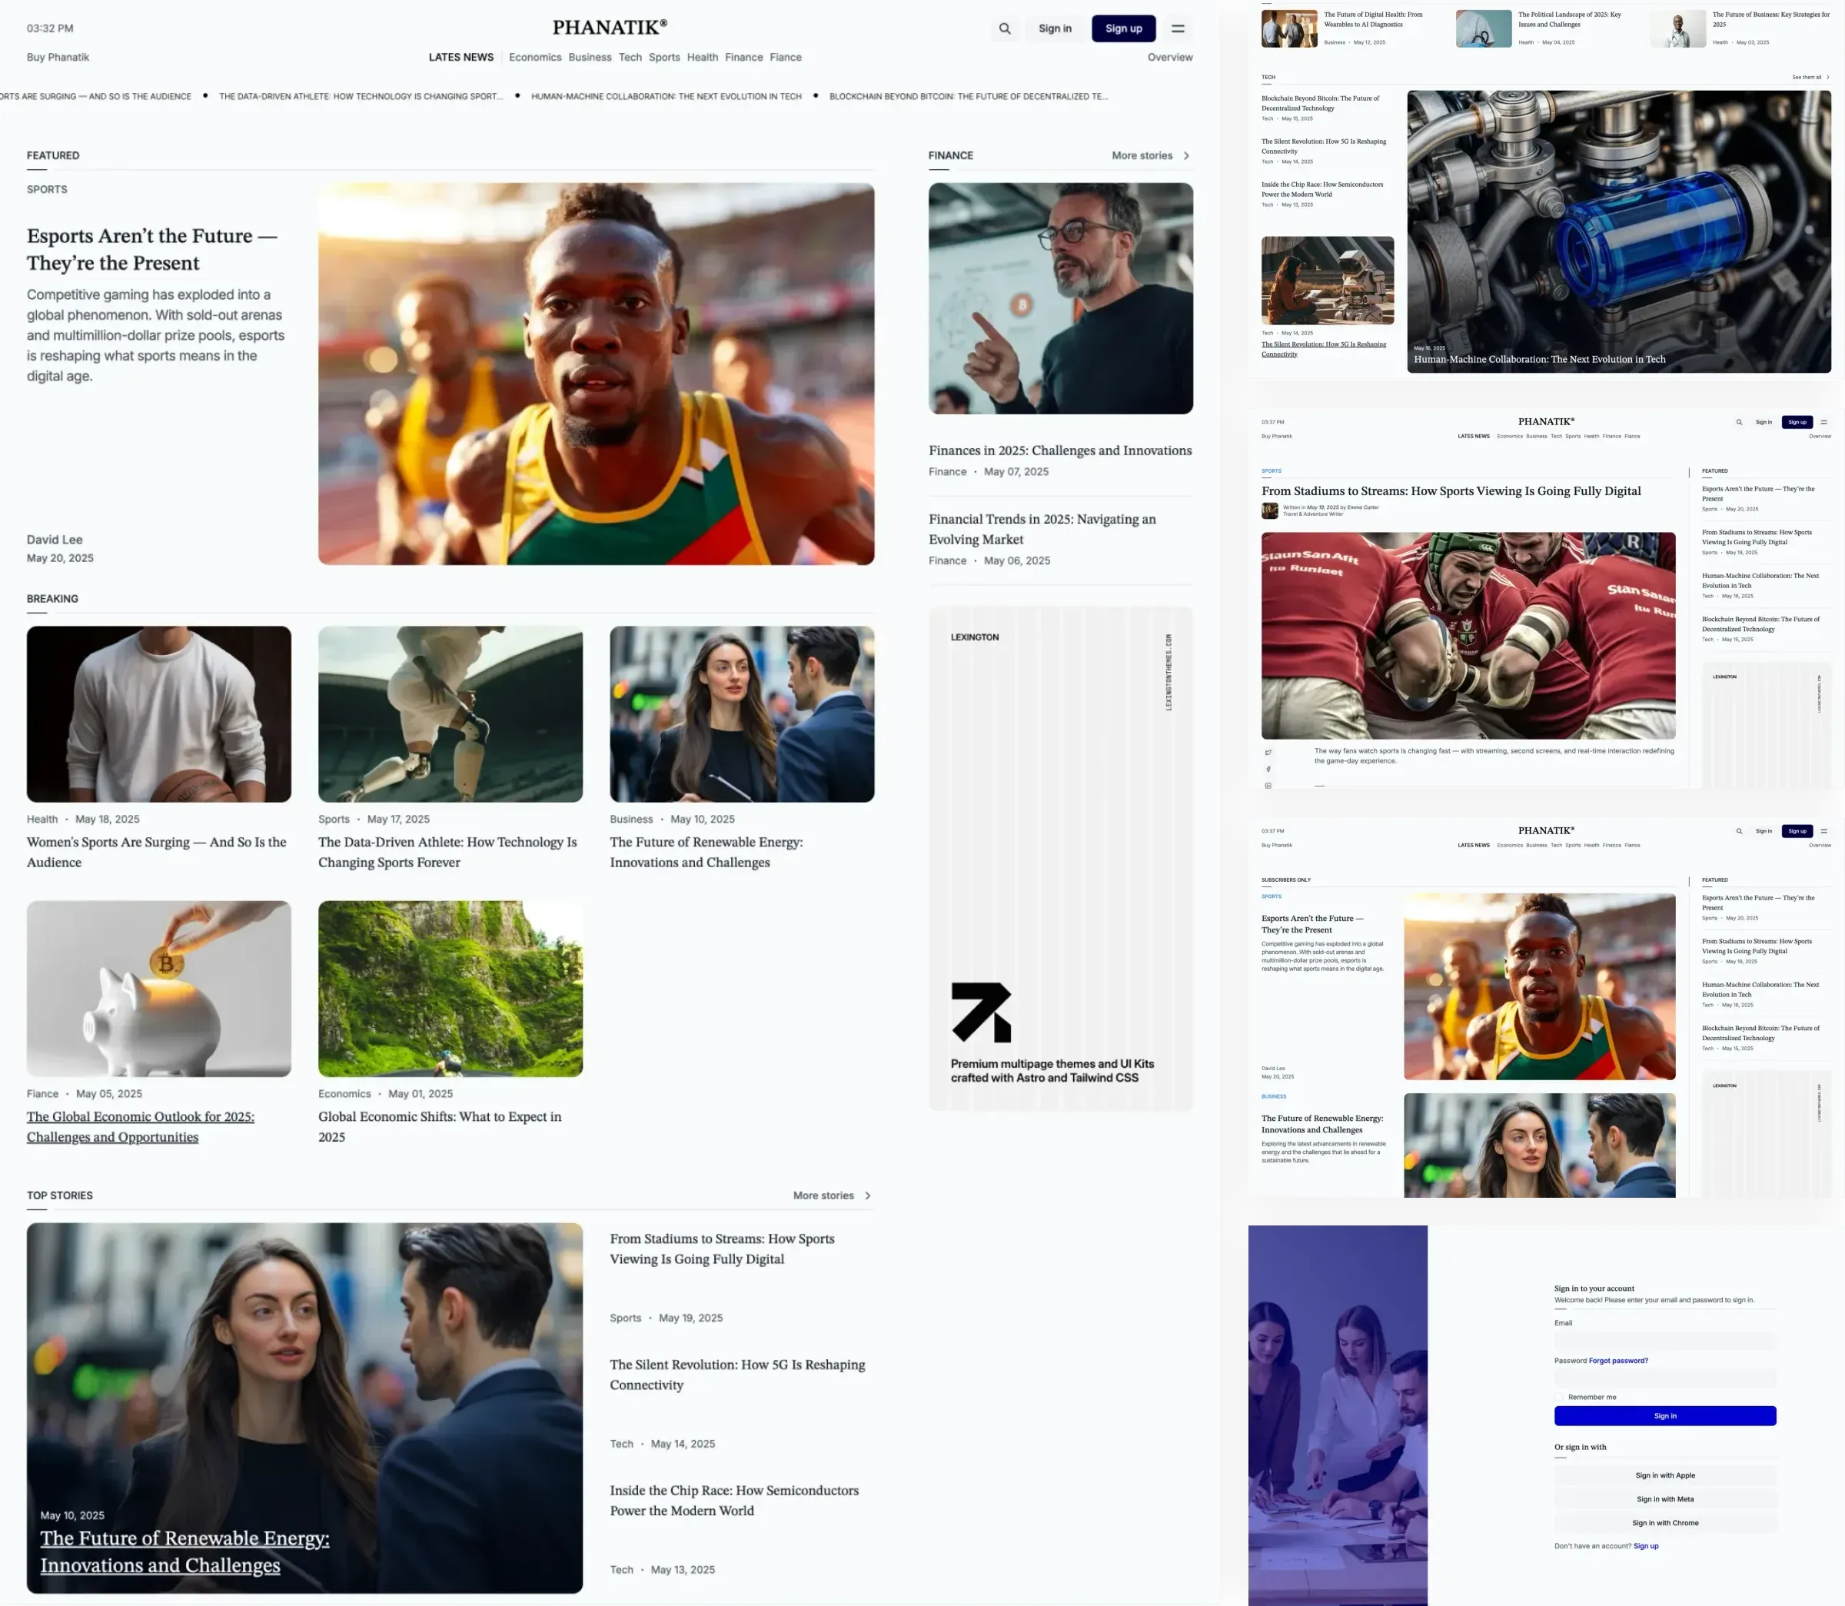Expand Top Stories via More stories chevron
Screen dimensions: 1845x1606
point(867,1195)
